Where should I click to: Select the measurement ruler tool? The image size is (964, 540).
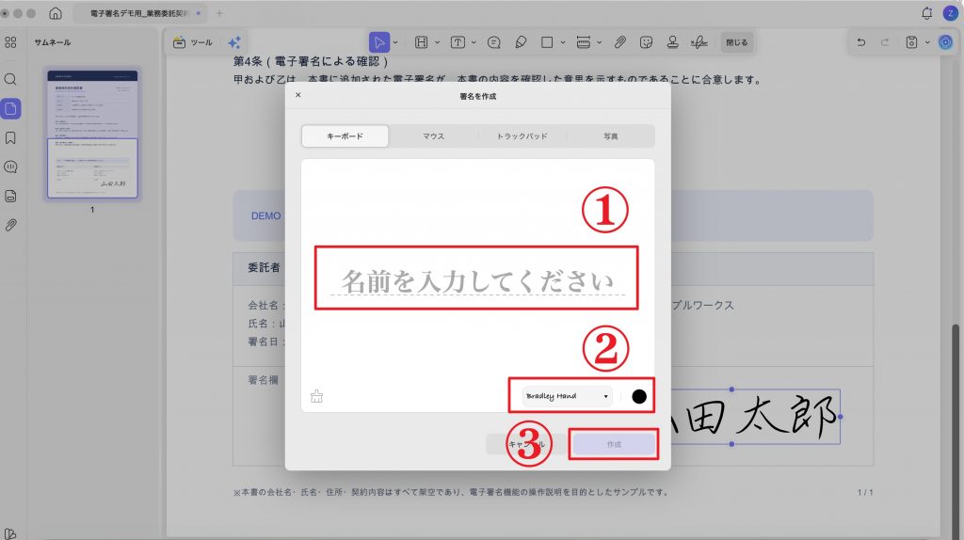584,42
